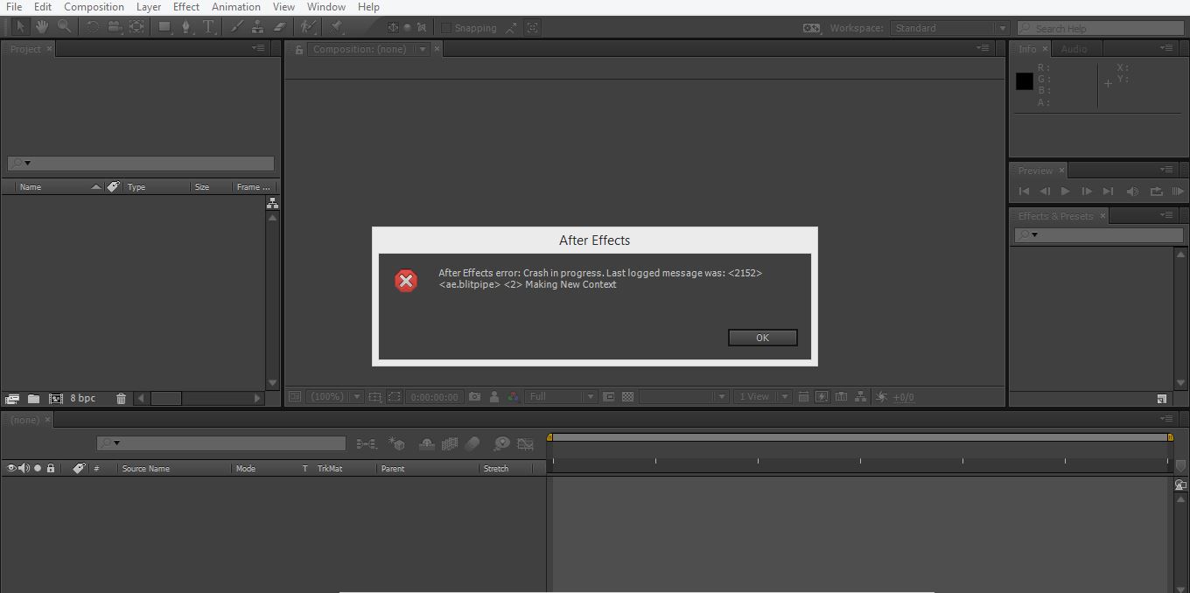
Task: Open the Animation menu
Action: pos(236,7)
